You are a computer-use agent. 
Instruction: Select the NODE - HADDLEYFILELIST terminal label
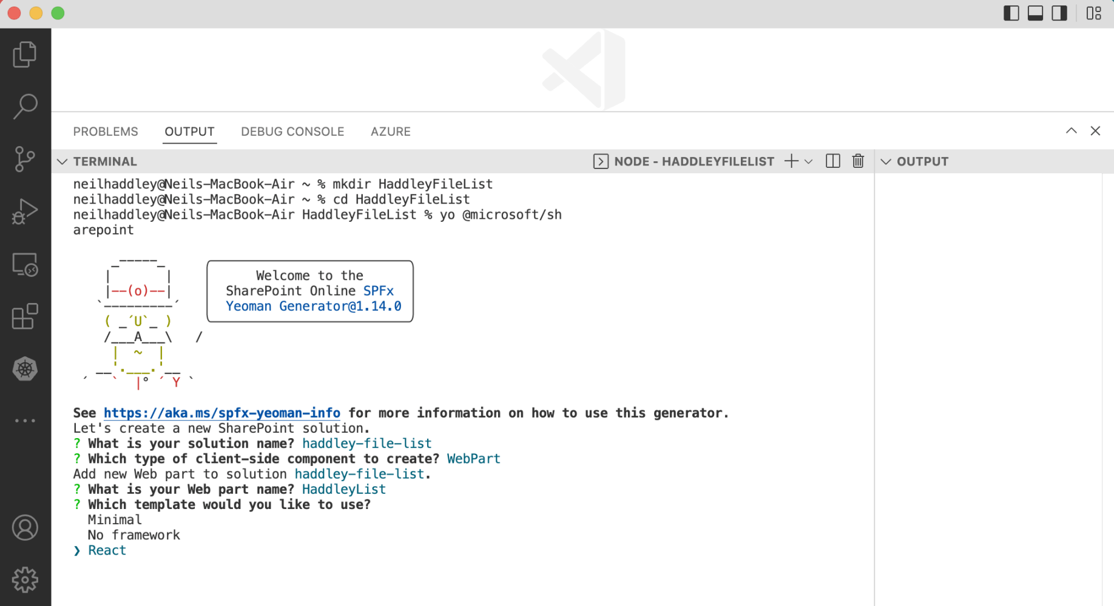694,162
